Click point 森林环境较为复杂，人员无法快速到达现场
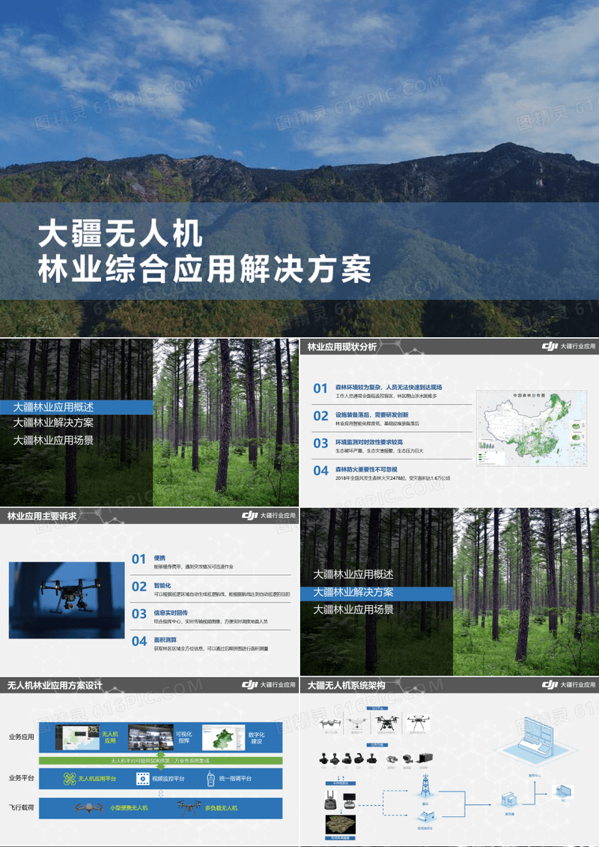Viewport: 599px width, 847px height. (389, 388)
